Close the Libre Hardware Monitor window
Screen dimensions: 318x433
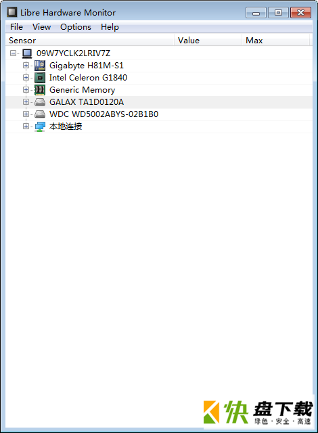click(300, 13)
